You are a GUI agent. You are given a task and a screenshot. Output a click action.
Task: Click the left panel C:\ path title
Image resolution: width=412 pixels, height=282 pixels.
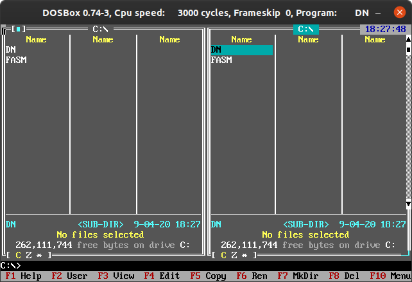pos(100,29)
